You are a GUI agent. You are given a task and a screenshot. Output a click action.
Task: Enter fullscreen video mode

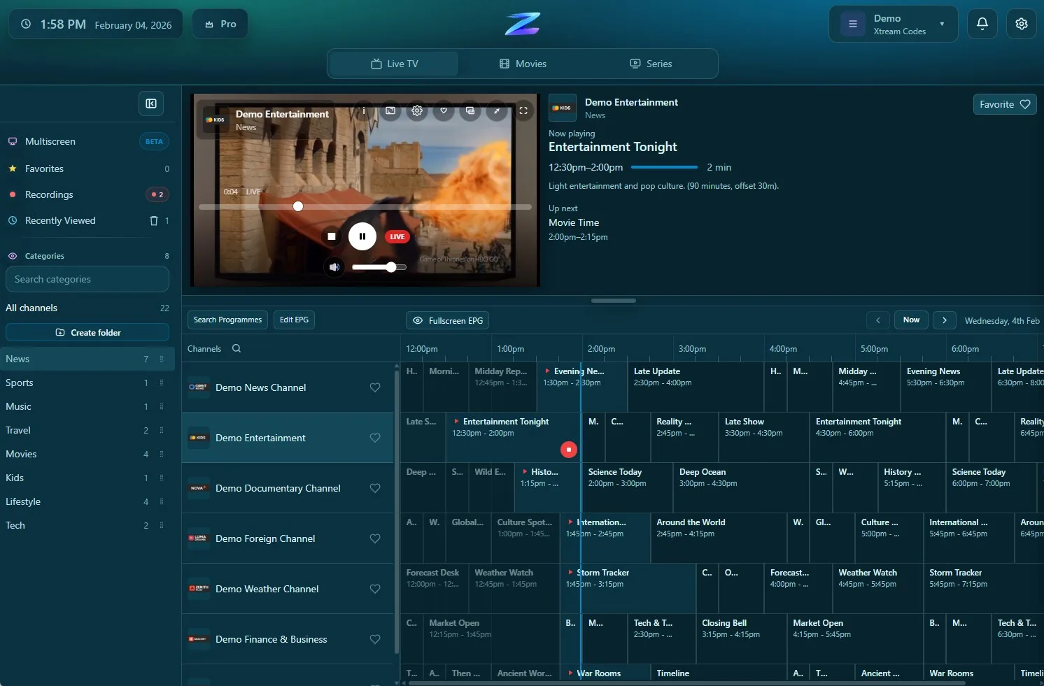coord(523,110)
